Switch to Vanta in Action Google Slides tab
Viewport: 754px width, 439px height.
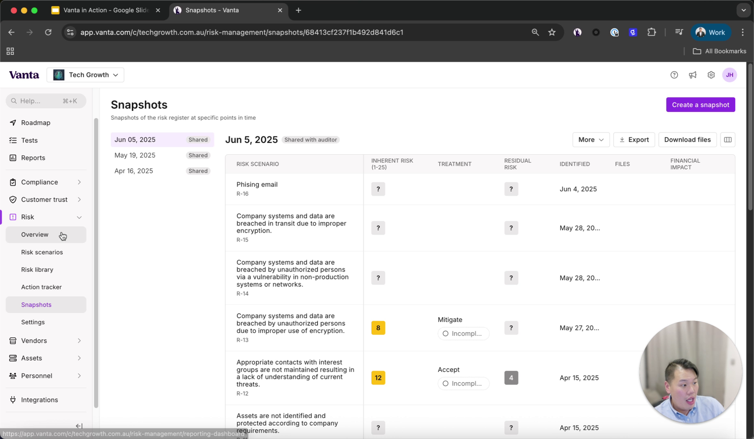click(x=105, y=10)
